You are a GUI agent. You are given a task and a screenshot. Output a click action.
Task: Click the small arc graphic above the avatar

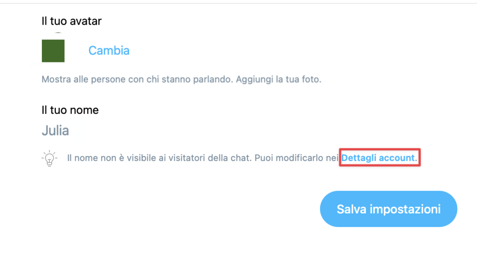click(x=58, y=33)
